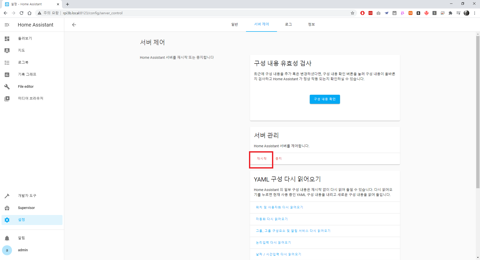The height and width of the screenshot is (260, 480).
Task: Switch to the 로그 tab
Action: pos(288,24)
